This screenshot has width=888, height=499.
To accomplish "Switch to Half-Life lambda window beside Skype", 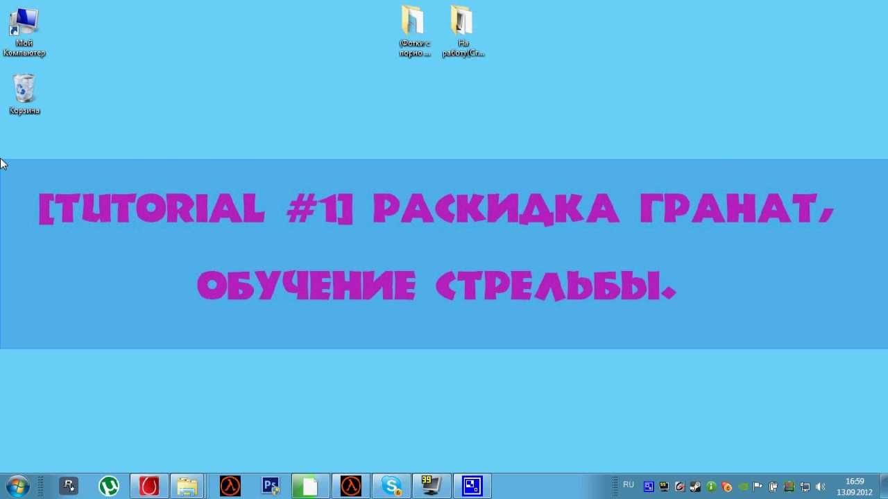I will click(x=350, y=486).
